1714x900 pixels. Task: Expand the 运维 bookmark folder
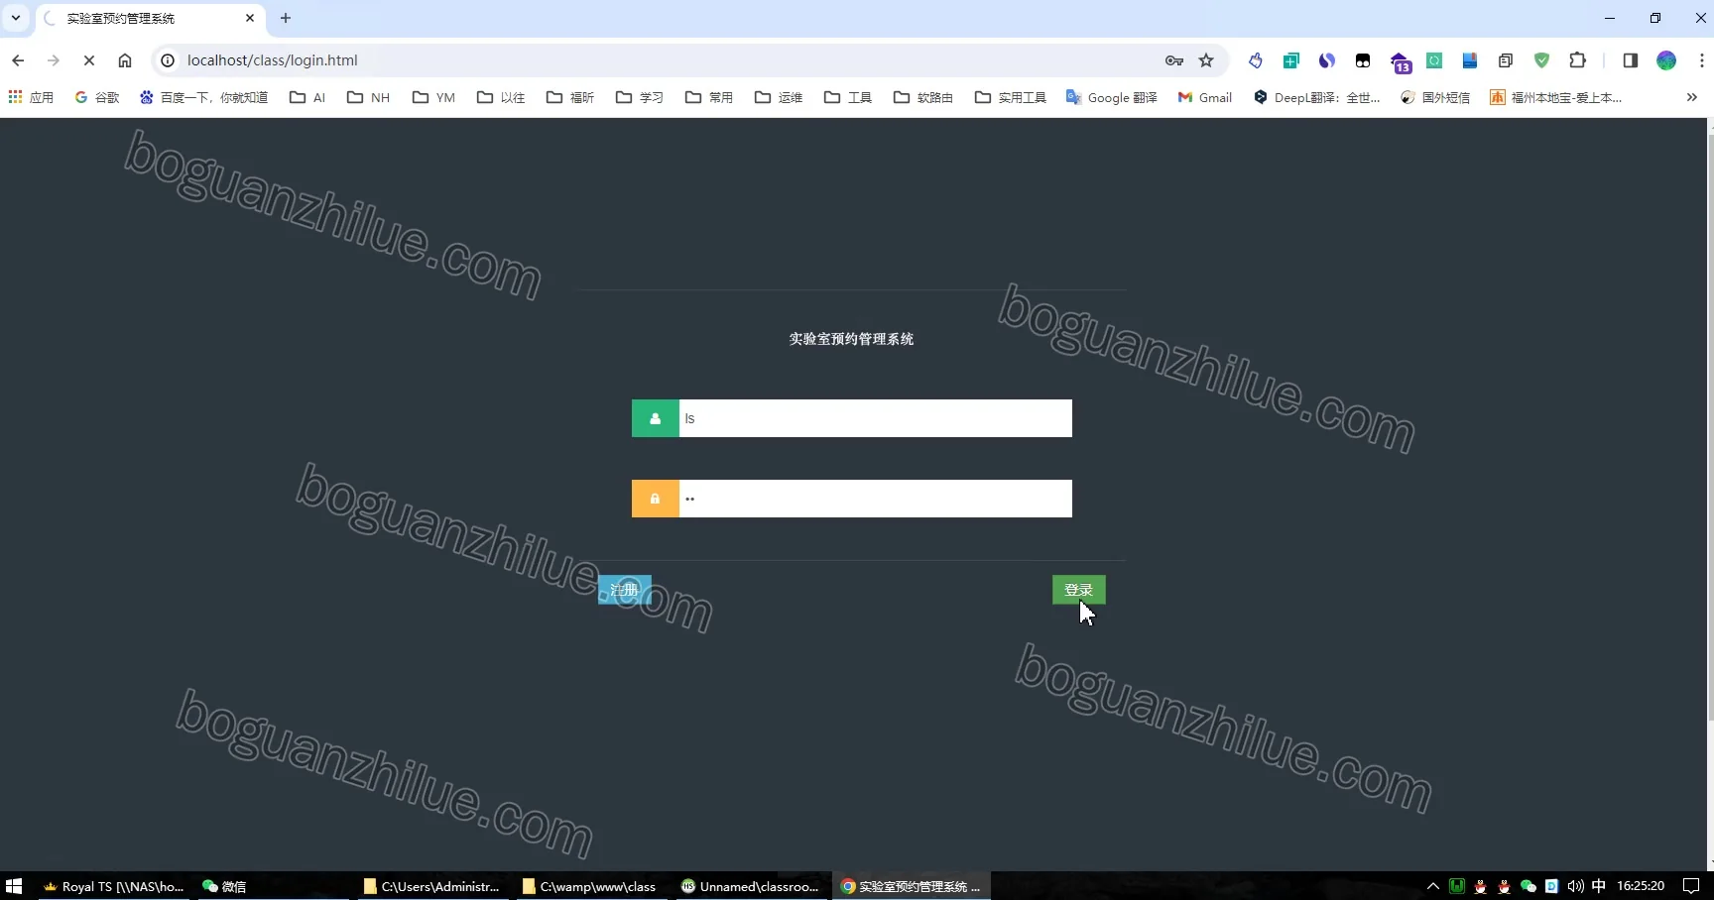779,97
